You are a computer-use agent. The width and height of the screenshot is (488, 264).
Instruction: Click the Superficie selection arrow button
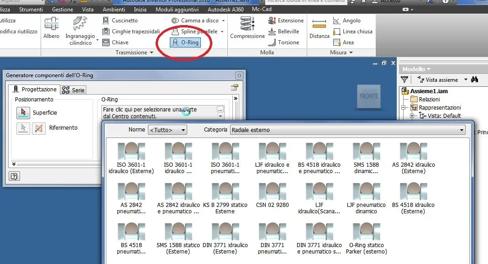23,113
